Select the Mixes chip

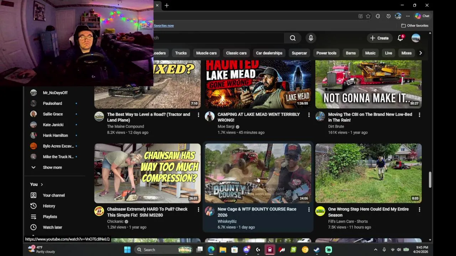point(406,53)
